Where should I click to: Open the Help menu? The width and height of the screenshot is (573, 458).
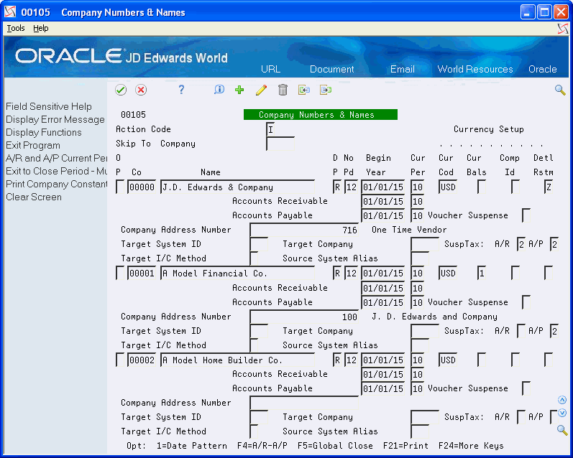coord(40,28)
